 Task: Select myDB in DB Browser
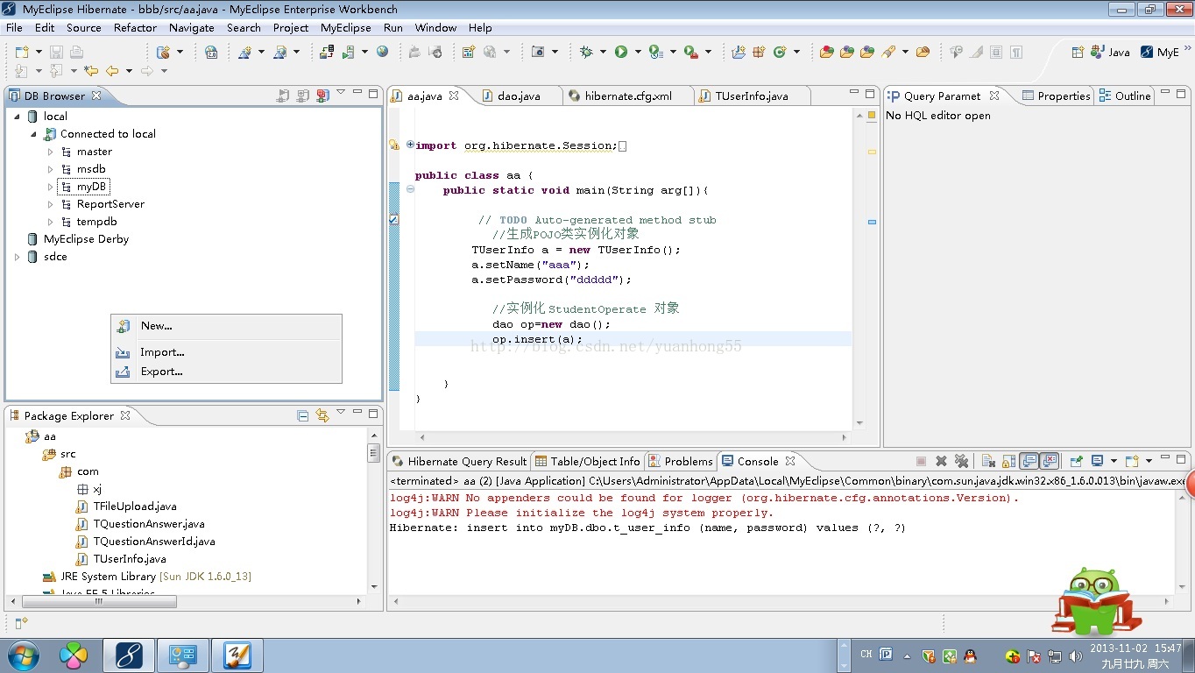[x=91, y=187]
